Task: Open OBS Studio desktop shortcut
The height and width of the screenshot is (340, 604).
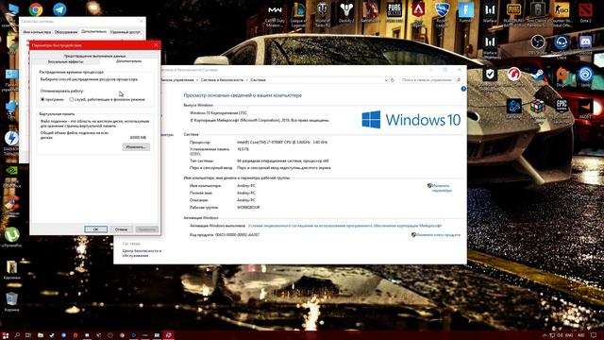Action: (538, 43)
